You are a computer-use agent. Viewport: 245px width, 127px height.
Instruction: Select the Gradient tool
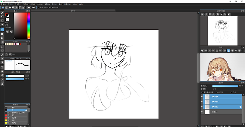[x=2, y=42]
